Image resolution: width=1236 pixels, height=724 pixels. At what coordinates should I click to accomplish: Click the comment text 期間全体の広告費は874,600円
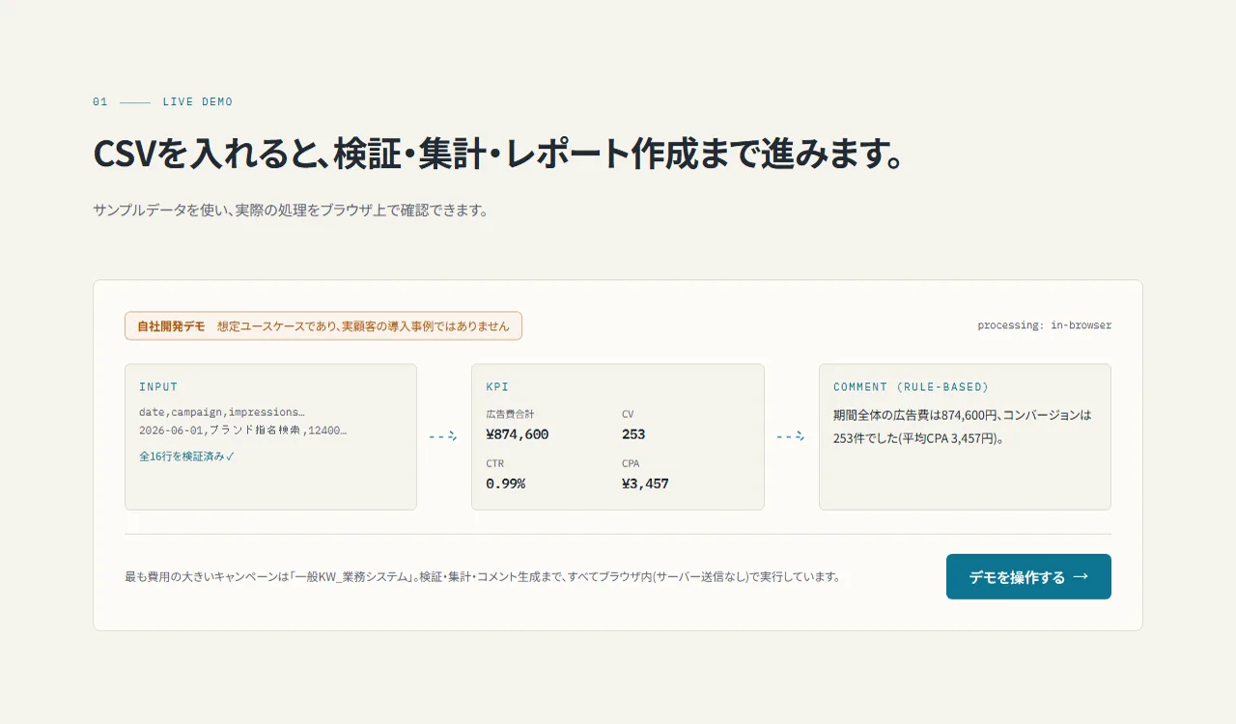tap(962, 427)
